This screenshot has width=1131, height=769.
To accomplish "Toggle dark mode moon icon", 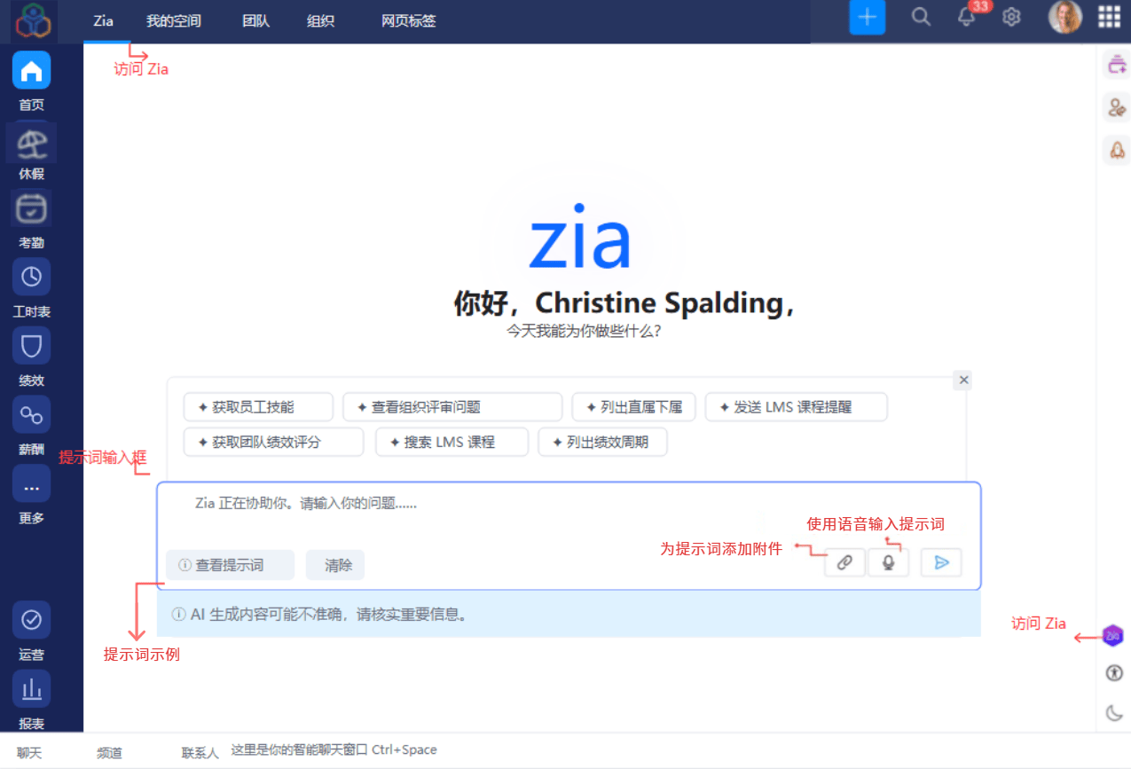I will pos(1115,712).
